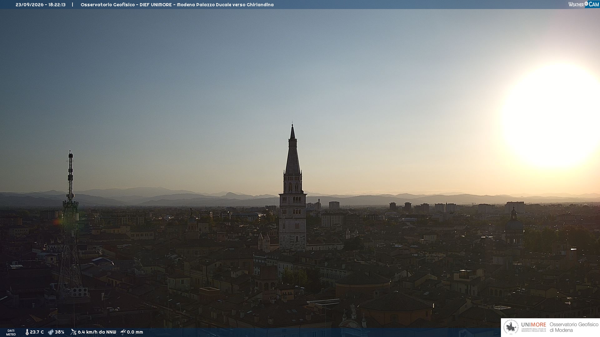Click the 6.4 km/h da NNW wind reading
Image resolution: width=600 pixels, height=337 pixels.
click(97, 332)
